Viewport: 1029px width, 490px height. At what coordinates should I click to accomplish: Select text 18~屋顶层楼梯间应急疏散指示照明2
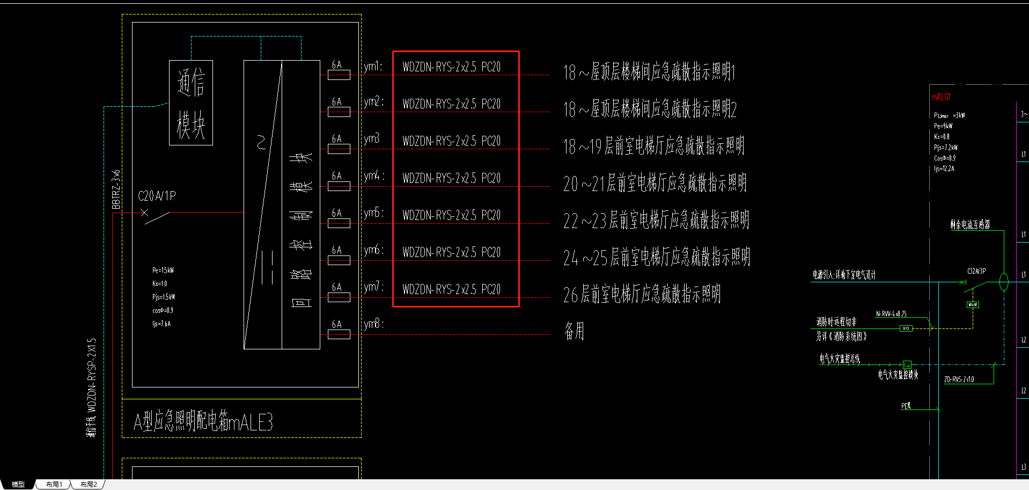(650, 109)
